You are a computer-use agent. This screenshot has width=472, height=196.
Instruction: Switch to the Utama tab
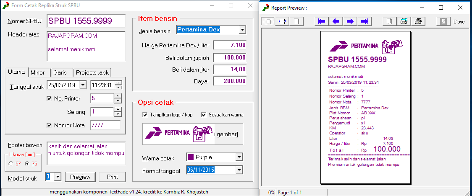click(16, 72)
